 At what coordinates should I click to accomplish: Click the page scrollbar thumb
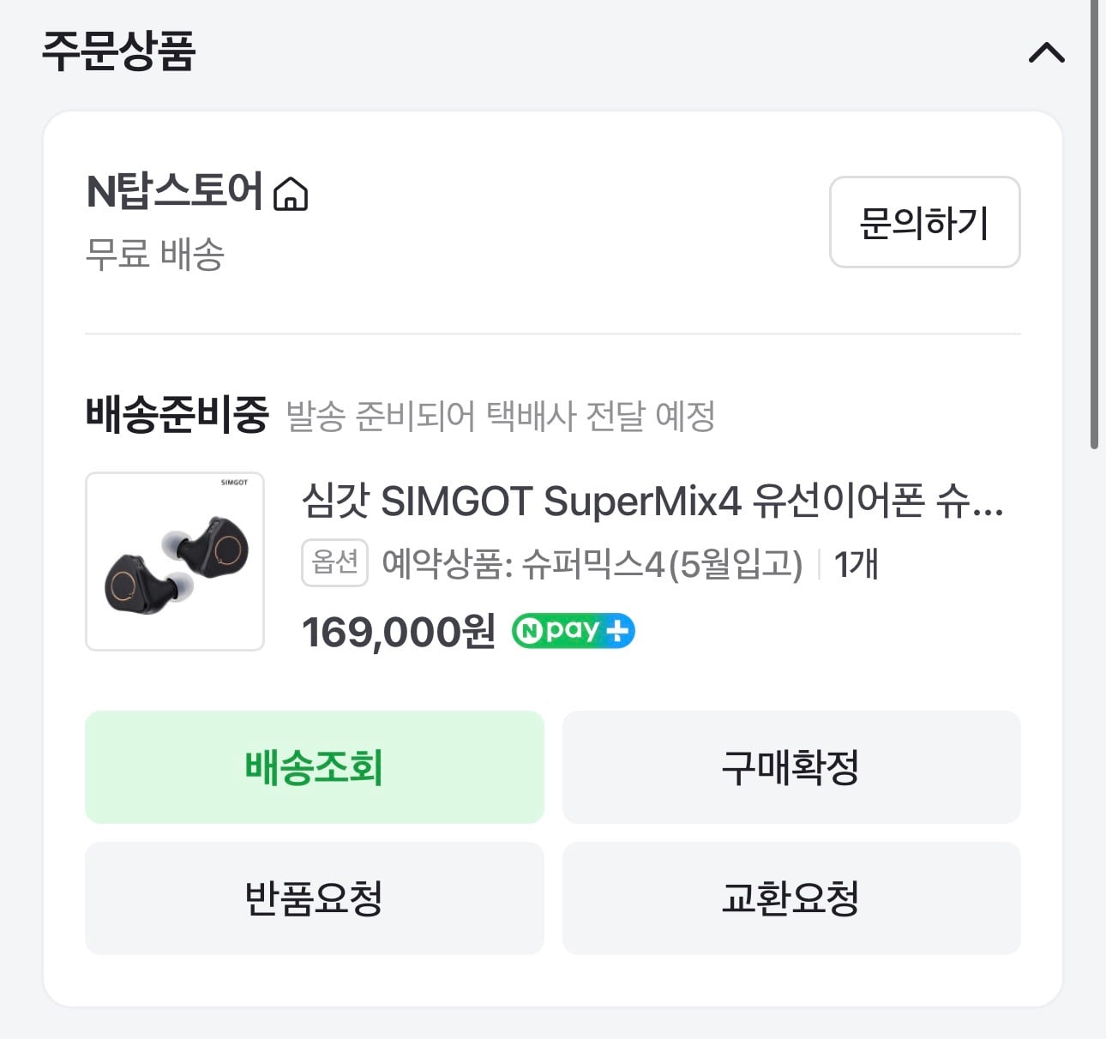coord(1094,225)
